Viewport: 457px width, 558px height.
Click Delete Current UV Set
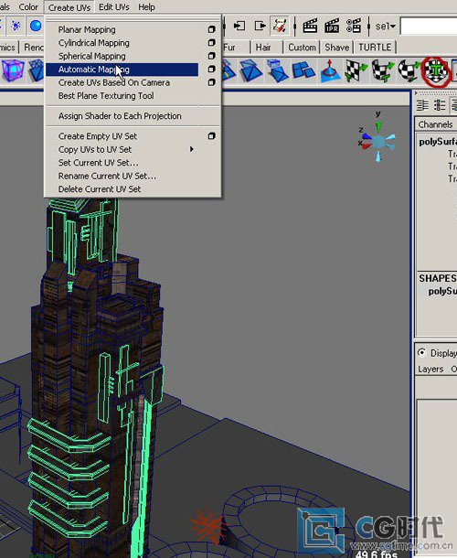pos(100,189)
